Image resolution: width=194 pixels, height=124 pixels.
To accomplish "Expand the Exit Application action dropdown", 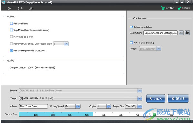I will tap(159, 49).
